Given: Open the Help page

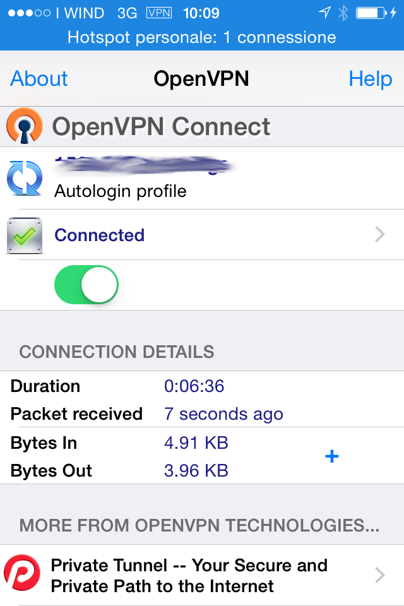Looking at the screenshot, I should [371, 79].
